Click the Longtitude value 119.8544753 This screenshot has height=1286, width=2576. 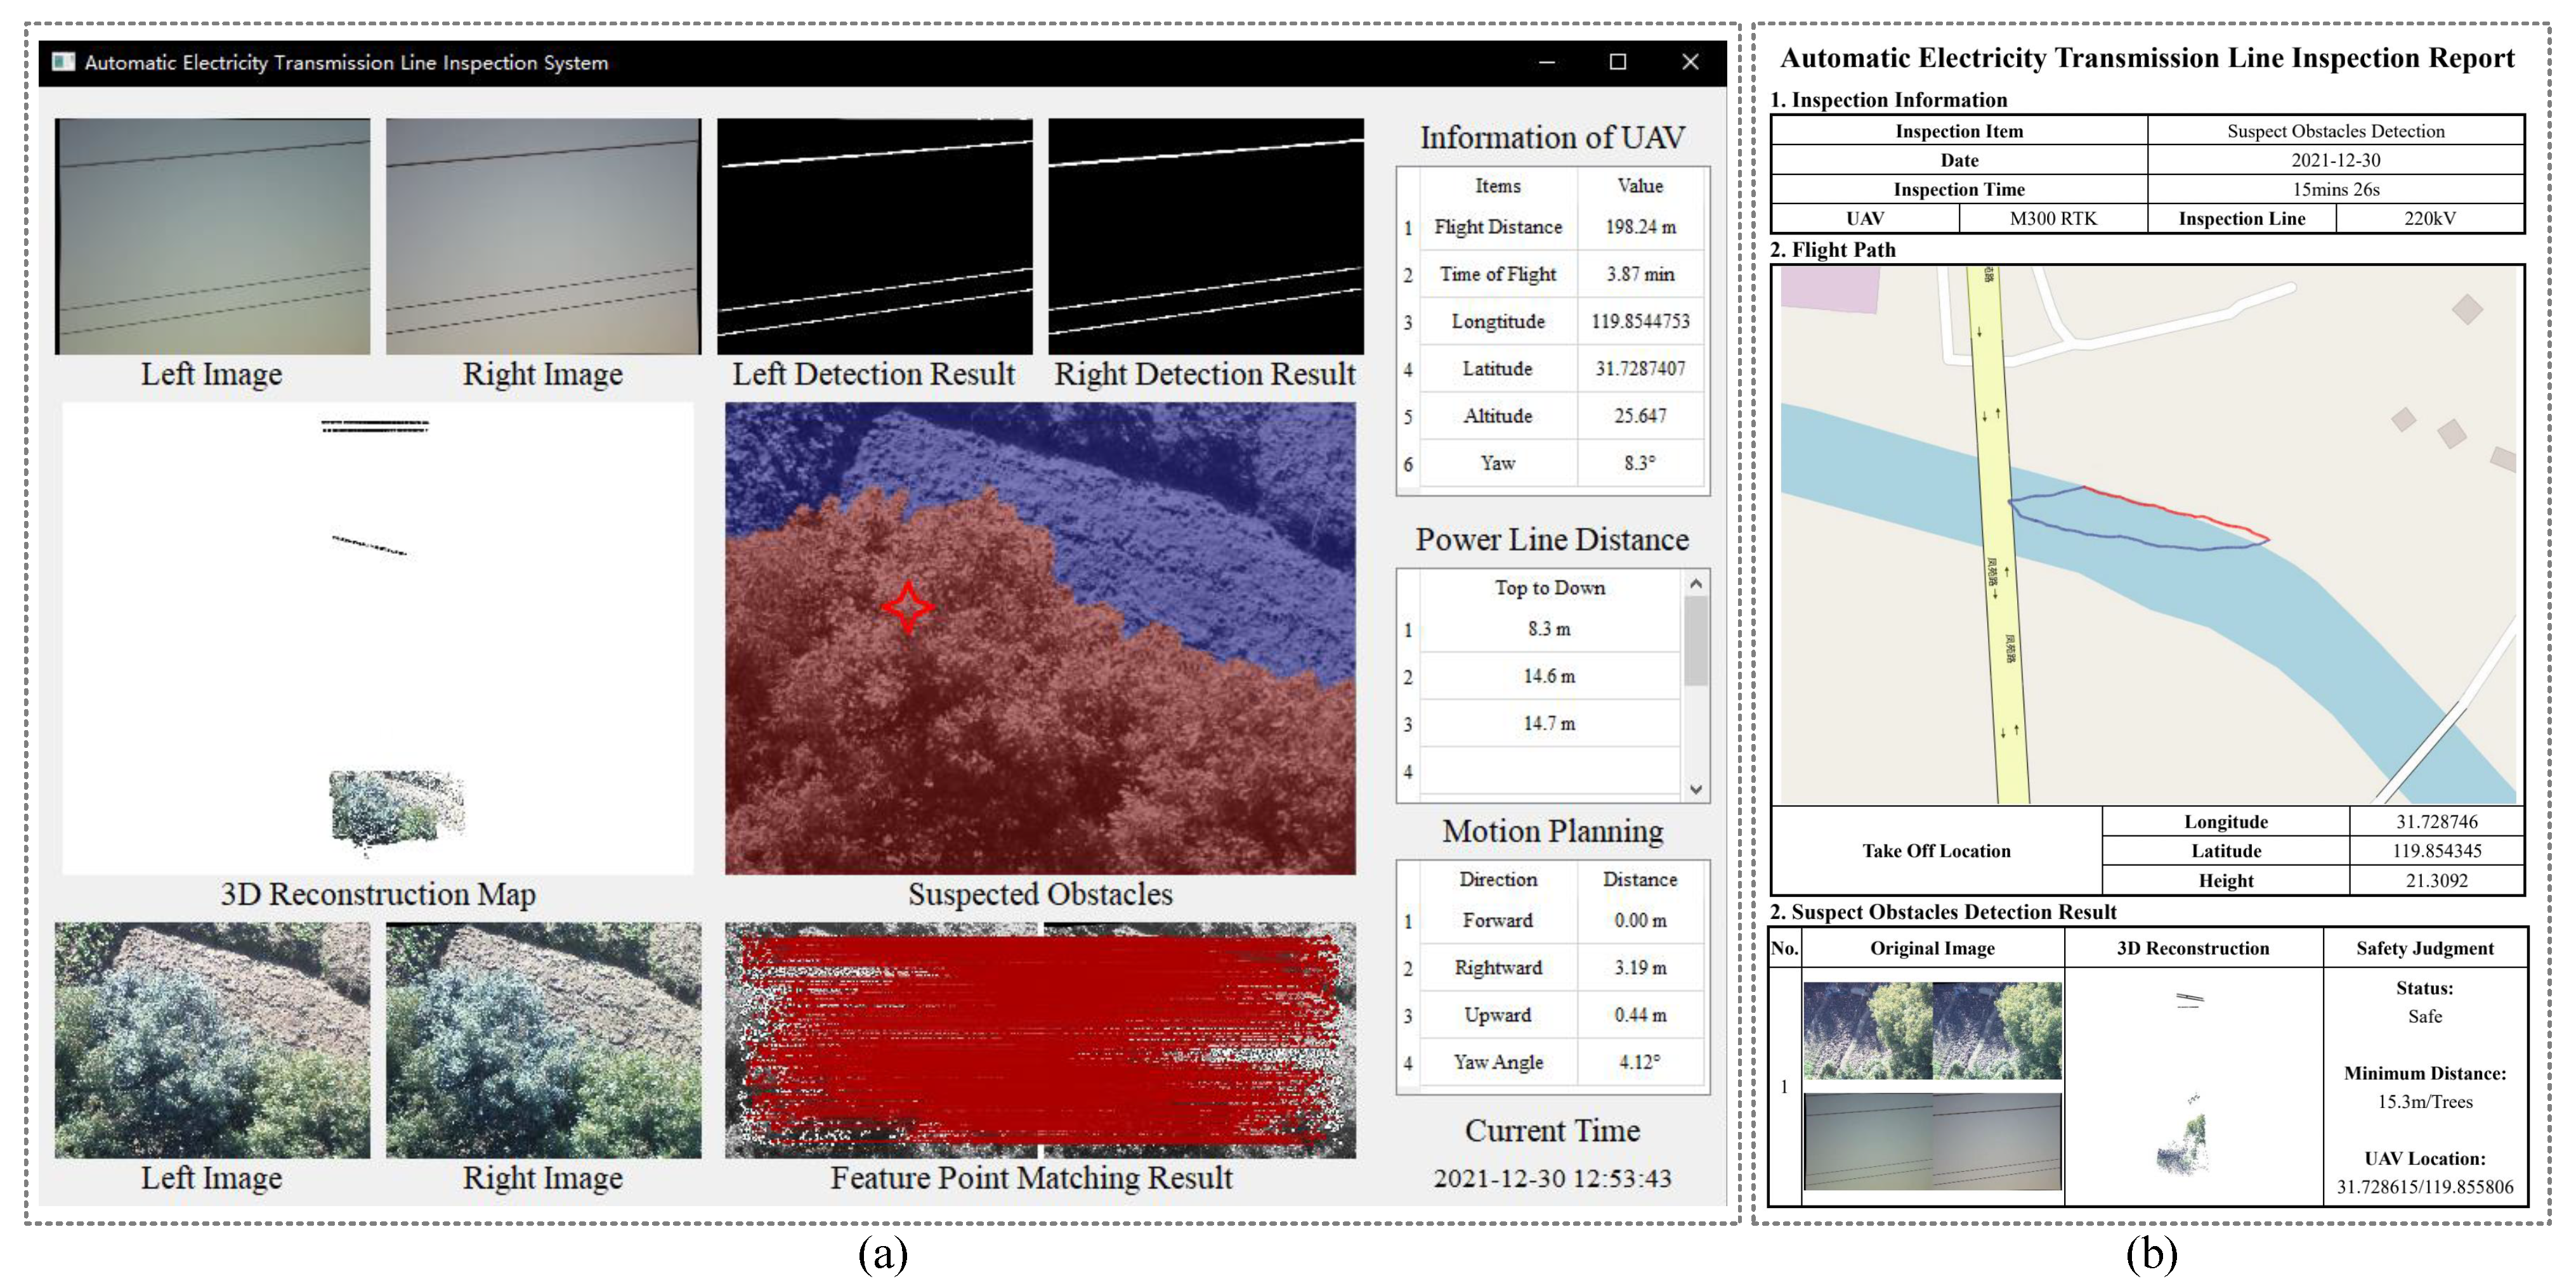[1640, 321]
